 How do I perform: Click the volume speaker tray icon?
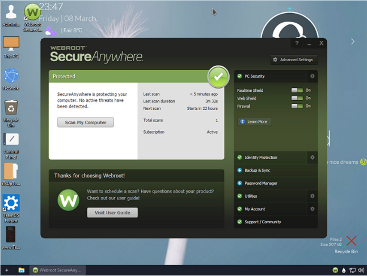click(361, 270)
